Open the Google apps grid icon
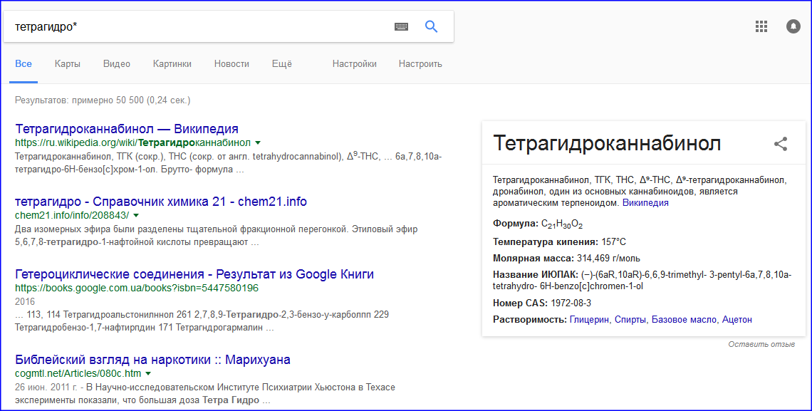The width and height of the screenshot is (812, 411). [x=761, y=26]
